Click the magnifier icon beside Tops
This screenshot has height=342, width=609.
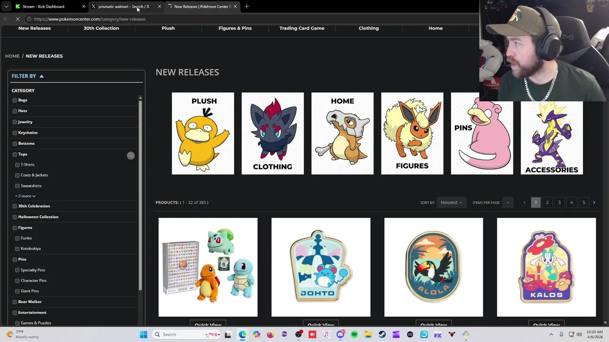131,155
